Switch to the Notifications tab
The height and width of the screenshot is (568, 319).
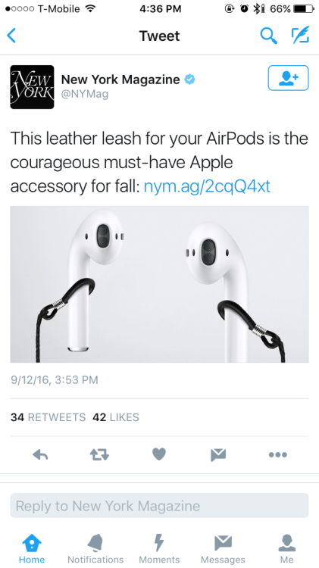click(95, 549)
